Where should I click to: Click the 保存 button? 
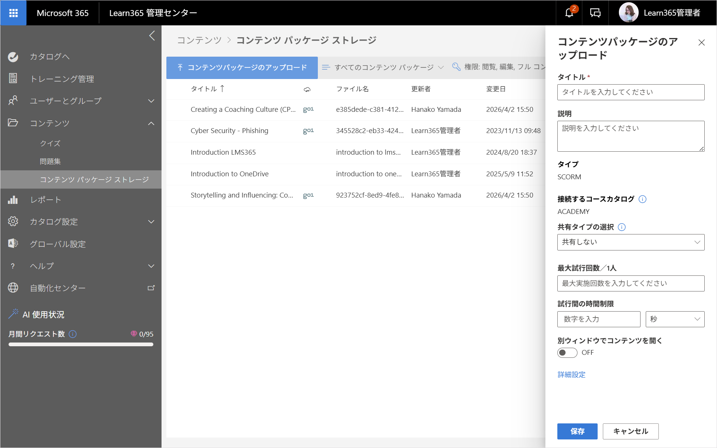click(x=577, y=431)
